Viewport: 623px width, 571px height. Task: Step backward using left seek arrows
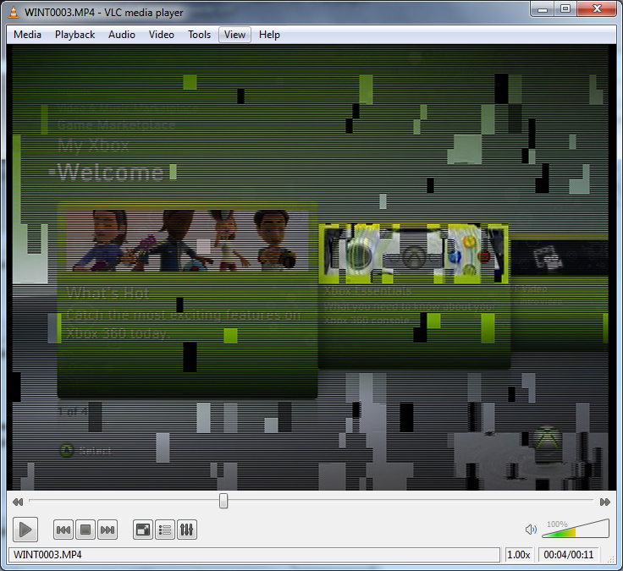(18, 502)
